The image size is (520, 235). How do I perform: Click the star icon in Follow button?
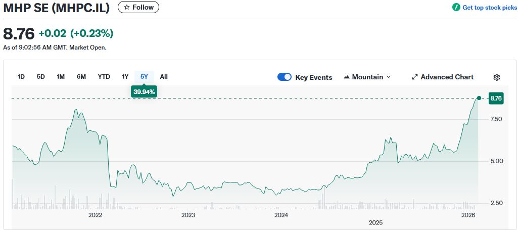[126, 8]
